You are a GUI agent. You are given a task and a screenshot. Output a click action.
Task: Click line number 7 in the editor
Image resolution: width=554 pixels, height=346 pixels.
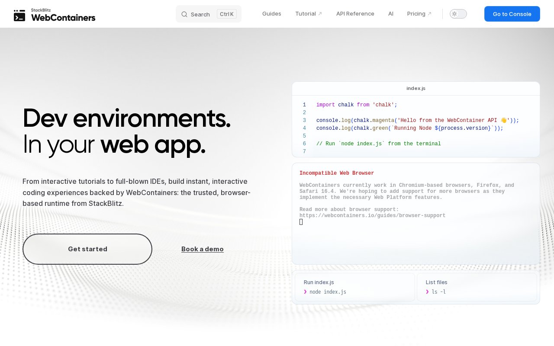click(304, 152)
